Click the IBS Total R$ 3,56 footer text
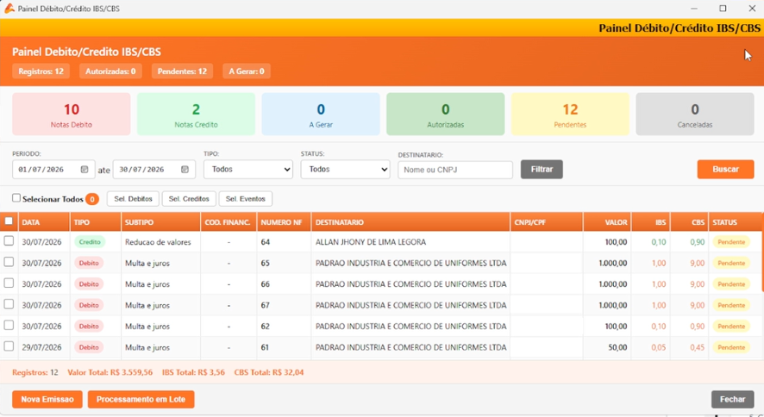The width and height of the screenshot is (764, 417). 193,372
